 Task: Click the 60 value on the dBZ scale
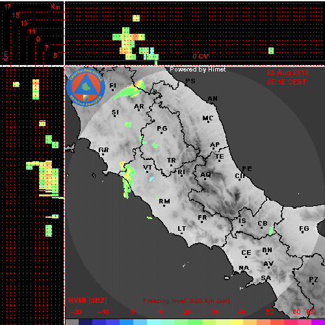296,312
